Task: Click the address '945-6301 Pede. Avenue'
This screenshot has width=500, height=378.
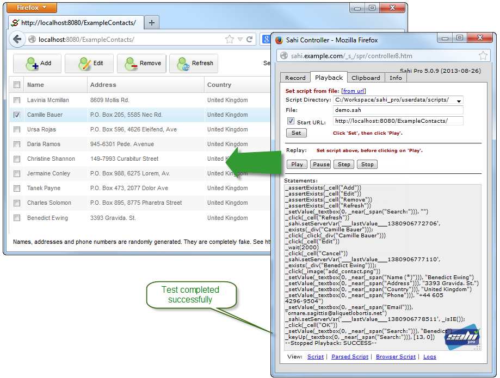Action: [x=122, y=144]
